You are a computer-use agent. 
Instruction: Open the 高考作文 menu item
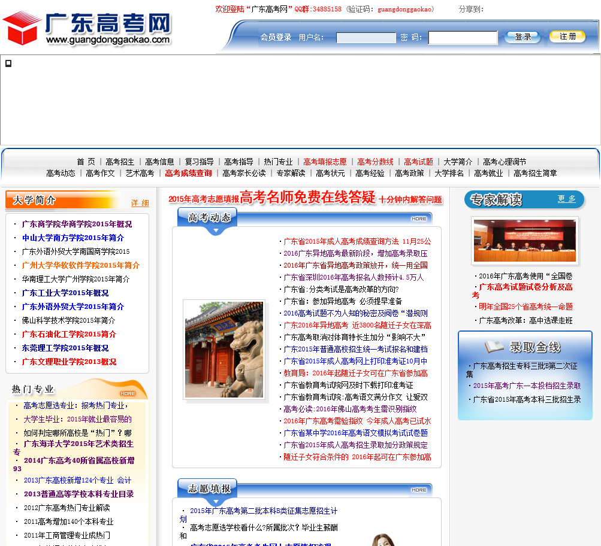[101, 173]
